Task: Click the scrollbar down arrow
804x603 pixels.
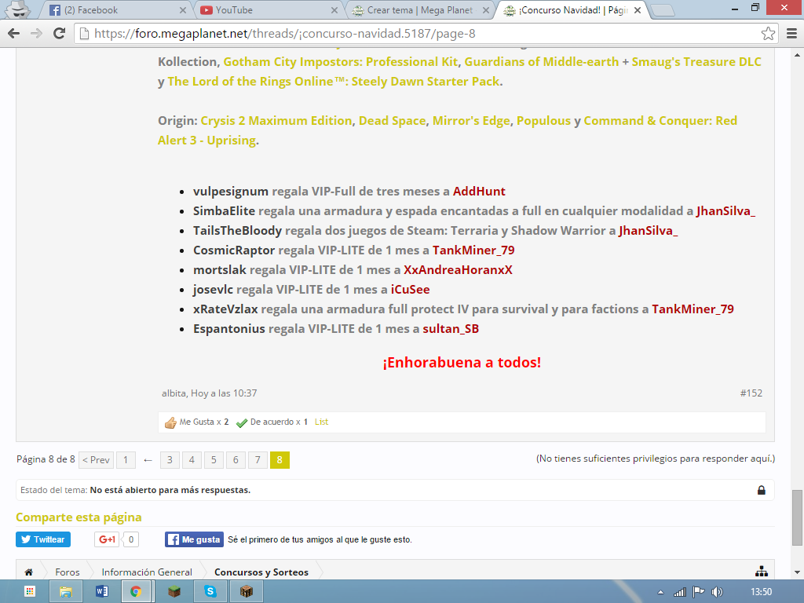Action: [x=797, y=572]
